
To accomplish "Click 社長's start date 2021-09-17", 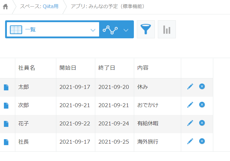I will point(75,142).
